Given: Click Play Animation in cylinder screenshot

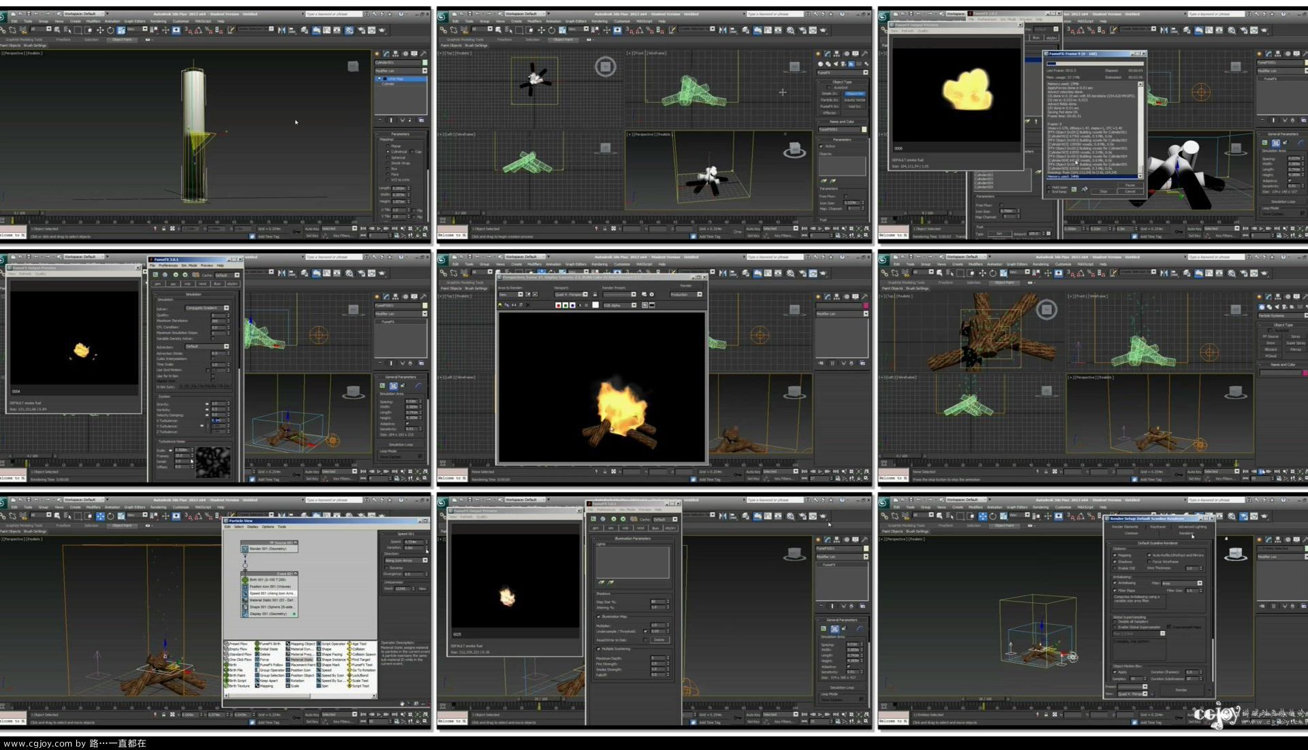Looking at the screenshot, I should point(379,229).
